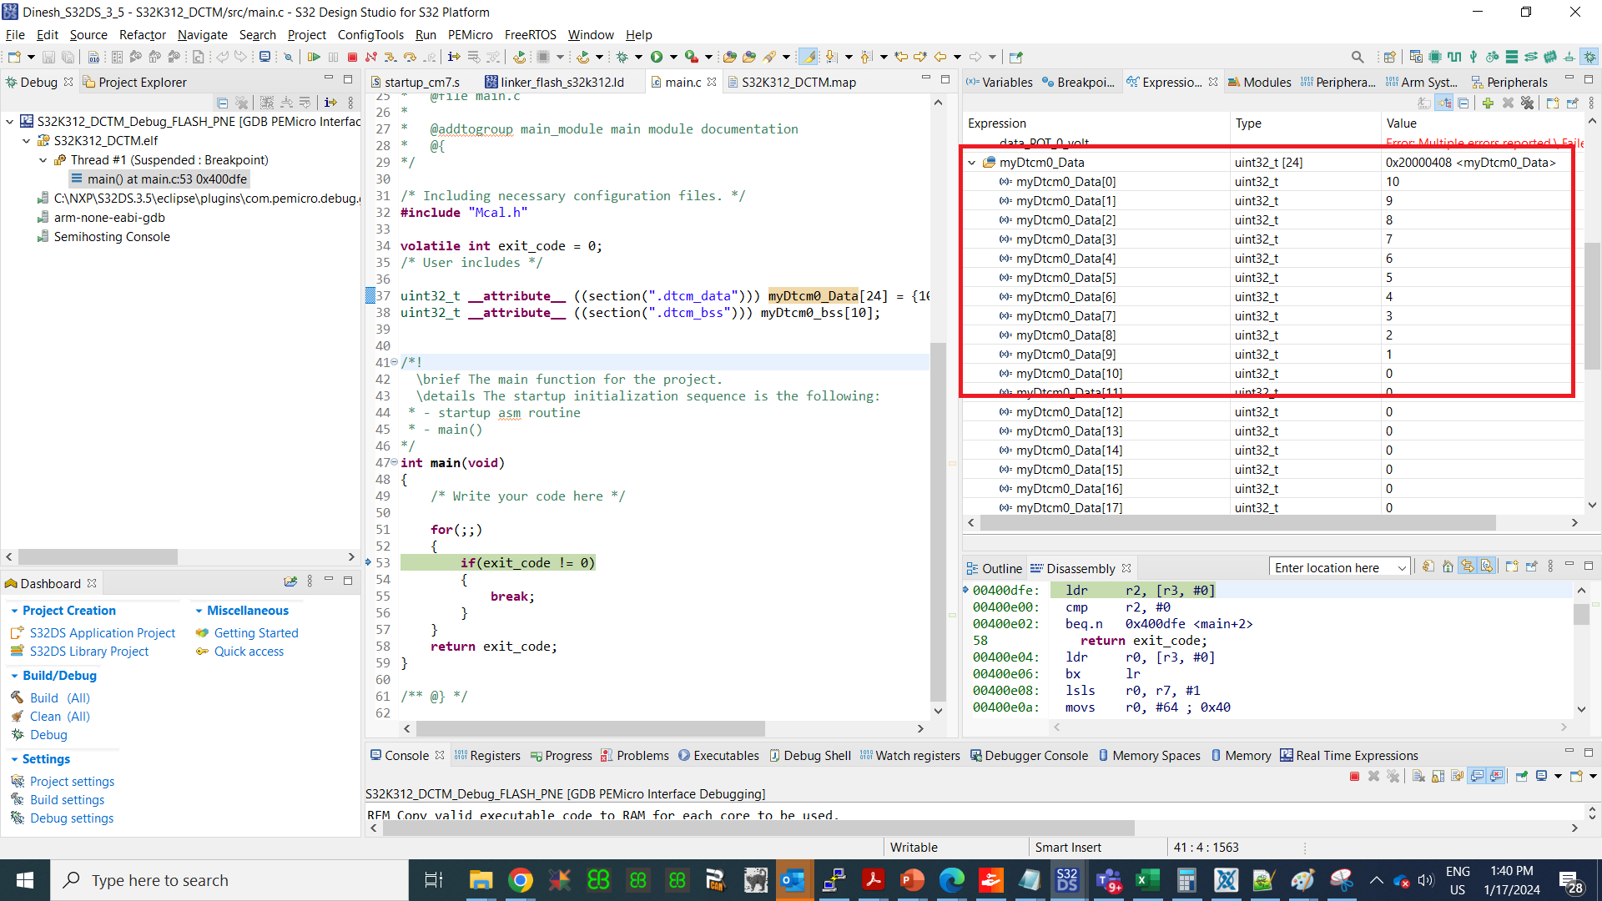Screen dimensions: 1602x901
Task: Collapse all items in the Debug view
Action: pos(222,102)
